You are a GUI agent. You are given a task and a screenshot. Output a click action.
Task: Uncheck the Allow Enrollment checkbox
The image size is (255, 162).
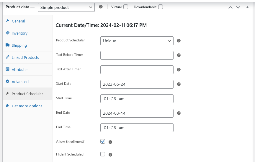[x=103, y=141]
